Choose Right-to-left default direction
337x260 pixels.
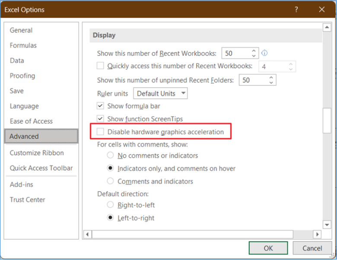pyautogui.click(x=110, y=205)
